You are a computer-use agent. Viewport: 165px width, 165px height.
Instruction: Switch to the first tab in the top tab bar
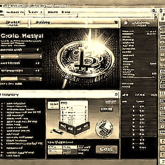coord(15,12)
